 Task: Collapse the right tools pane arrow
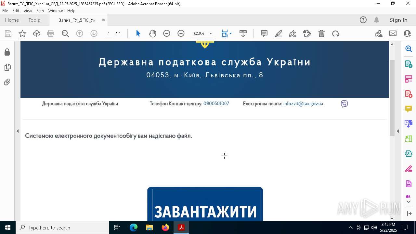click(398, 131)
